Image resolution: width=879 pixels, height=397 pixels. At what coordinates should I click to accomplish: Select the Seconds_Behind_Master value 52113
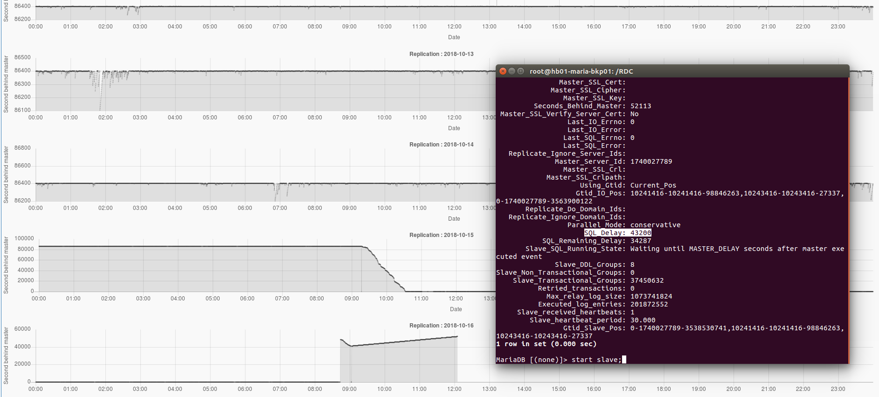[x=641, y=106]
